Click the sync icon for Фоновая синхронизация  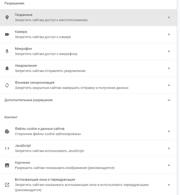point(7,85)
